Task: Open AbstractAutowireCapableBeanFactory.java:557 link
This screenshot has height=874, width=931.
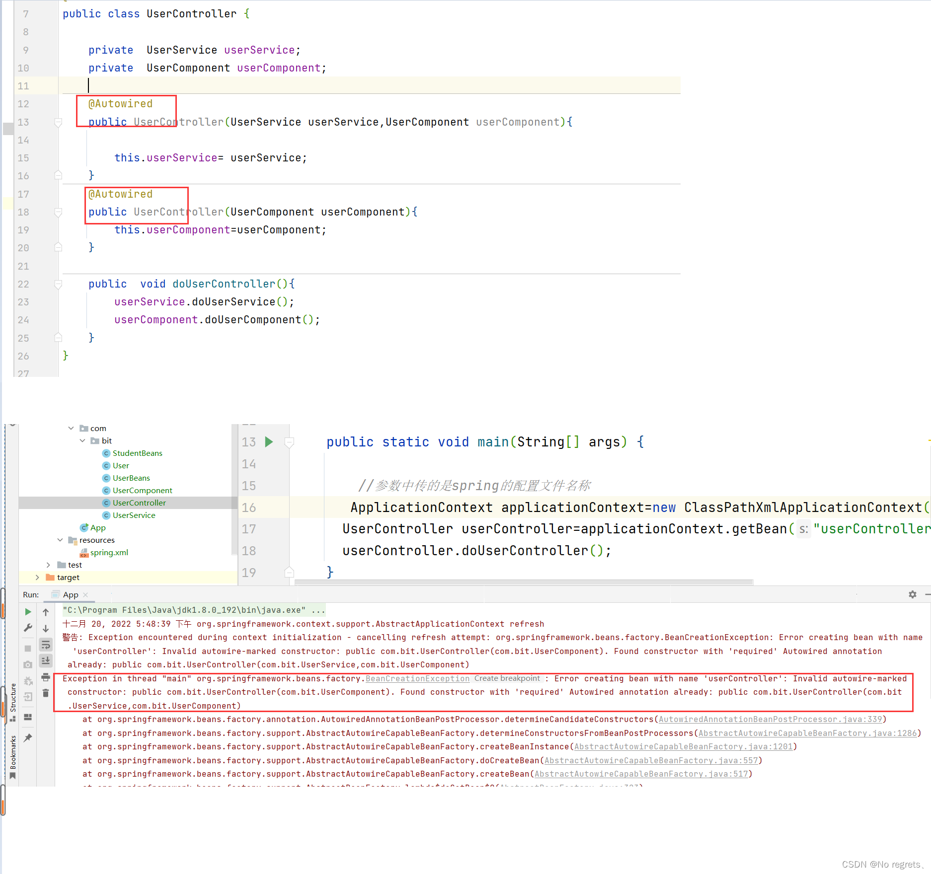Action: point(651,760)
